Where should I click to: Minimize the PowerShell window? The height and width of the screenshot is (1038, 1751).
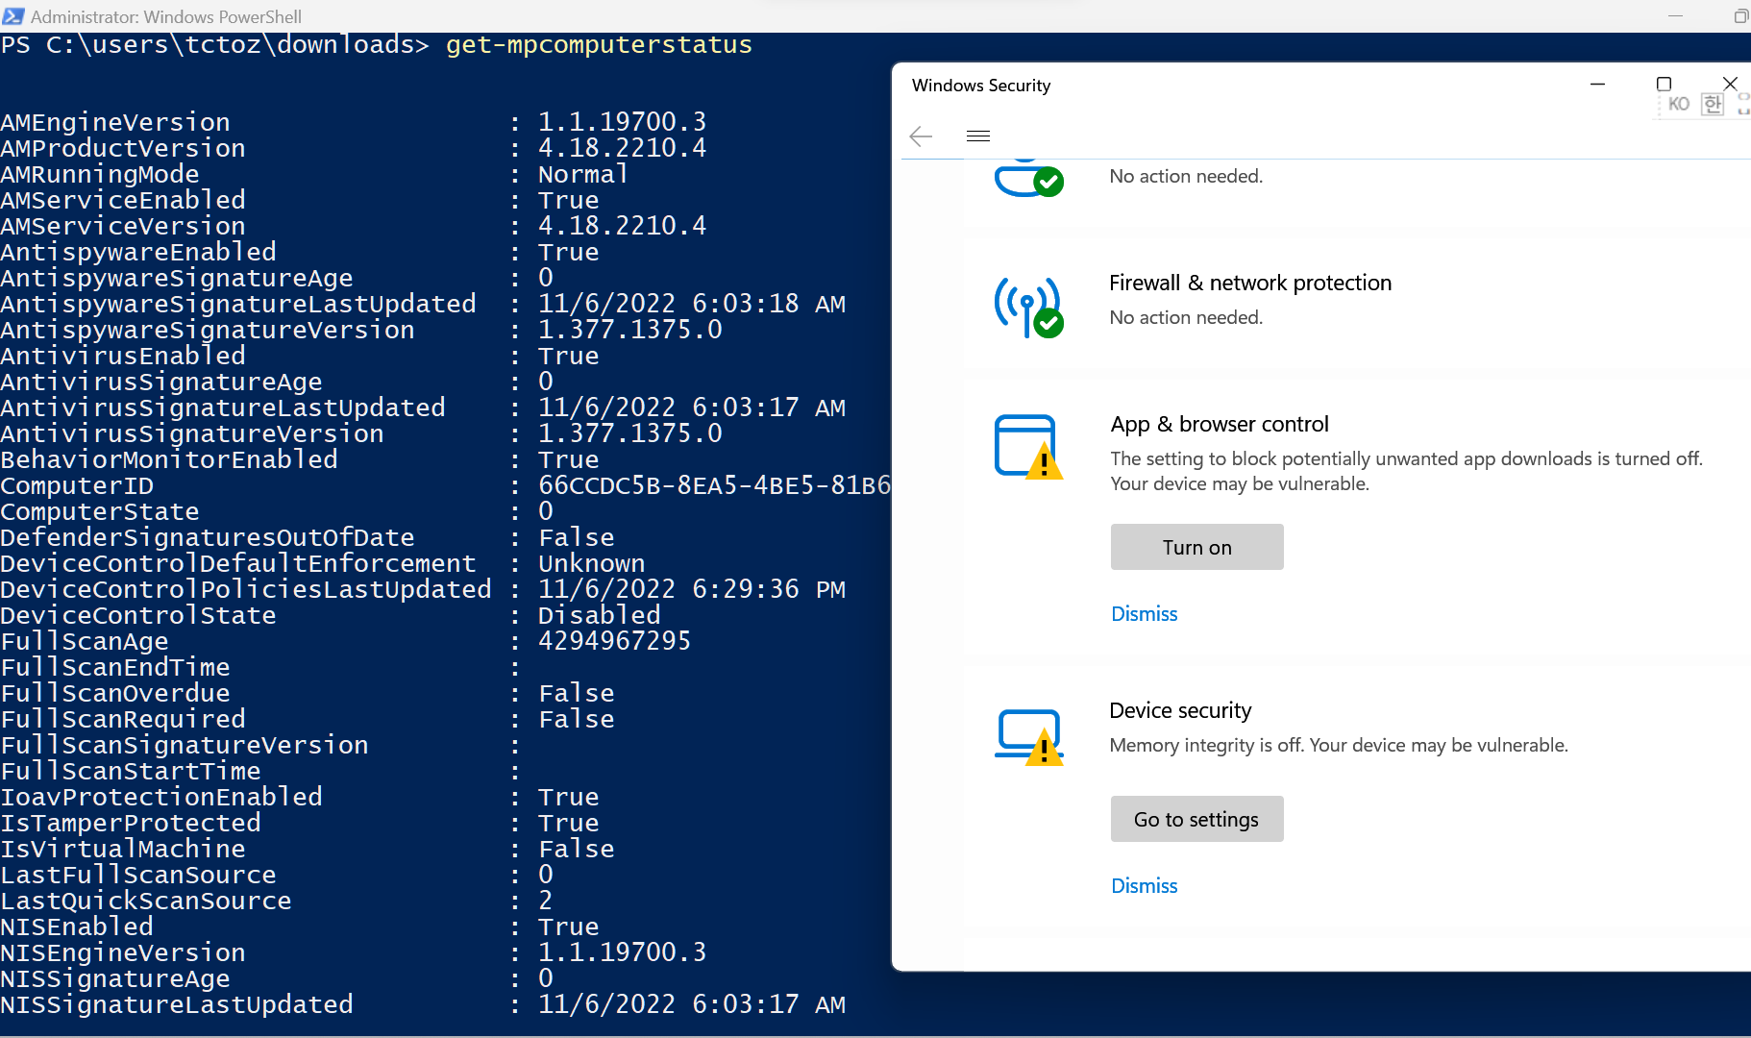pyautogui.click(x=1675, y=16)
